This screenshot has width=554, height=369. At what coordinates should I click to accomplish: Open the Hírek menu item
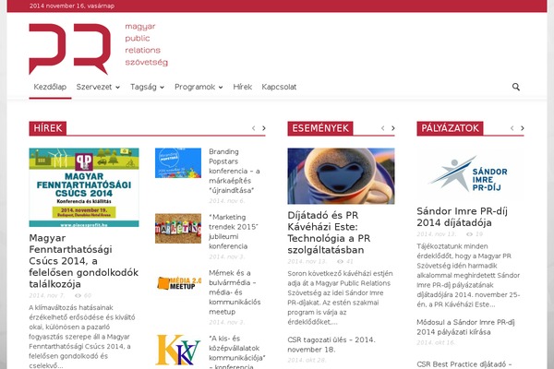click(242, 87)
